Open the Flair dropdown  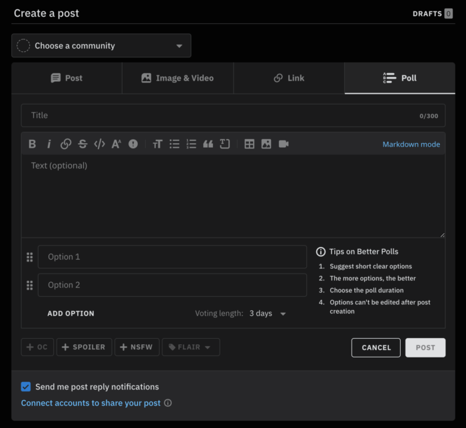coord(190,347)
